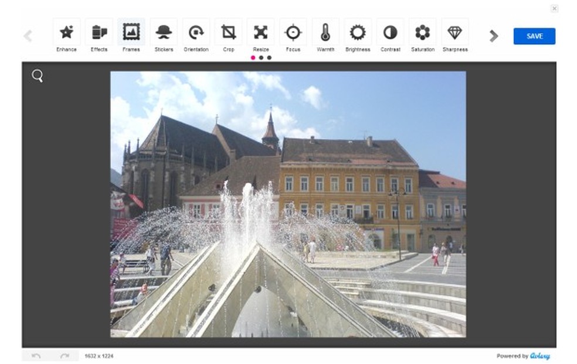The width and height of the screenshot is (577, 364).
Task: Open the Effects tool
Action: (99, 36)
